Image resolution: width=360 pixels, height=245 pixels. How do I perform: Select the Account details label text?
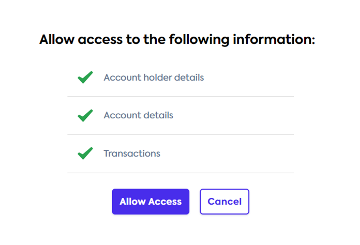[x=138, y=115]
